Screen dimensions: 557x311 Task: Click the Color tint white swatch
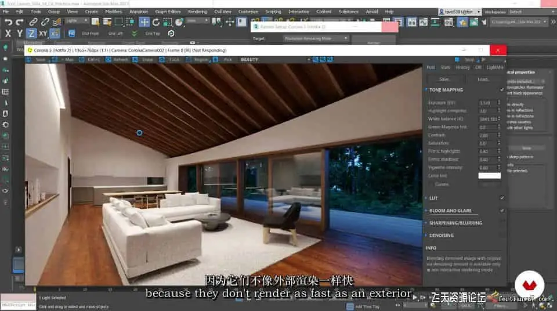(489, 176)
